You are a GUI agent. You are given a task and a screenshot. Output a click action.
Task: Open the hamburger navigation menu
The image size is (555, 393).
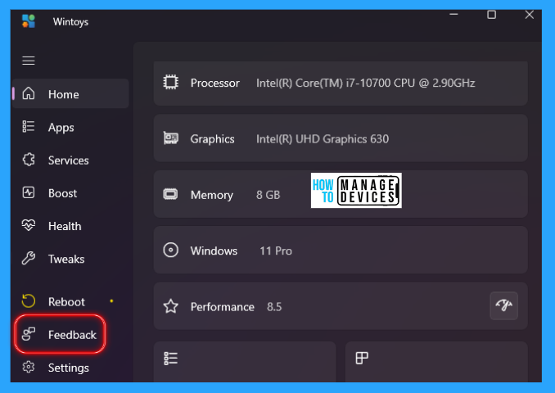(29, 61)
